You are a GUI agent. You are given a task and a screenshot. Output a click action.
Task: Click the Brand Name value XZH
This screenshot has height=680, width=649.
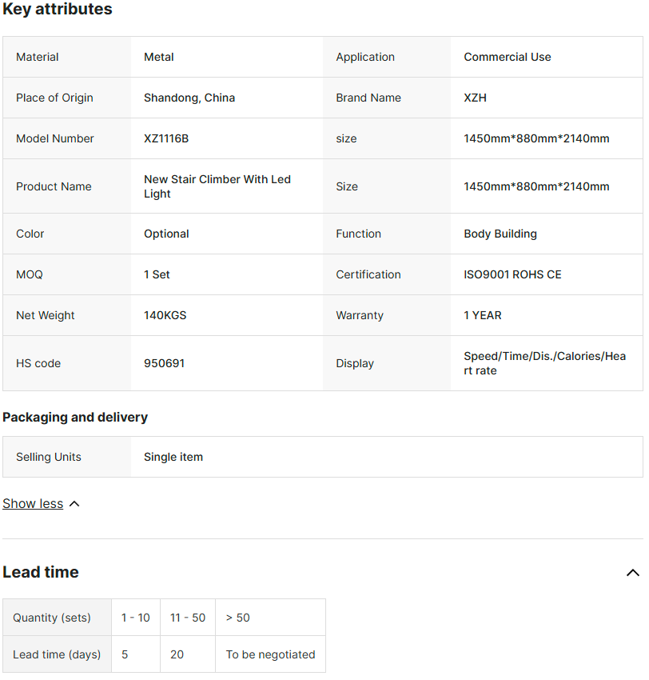(475, 98)
